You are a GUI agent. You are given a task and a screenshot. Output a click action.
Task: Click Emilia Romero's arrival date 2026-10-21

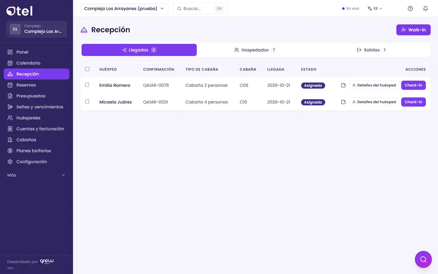(278, 85)
